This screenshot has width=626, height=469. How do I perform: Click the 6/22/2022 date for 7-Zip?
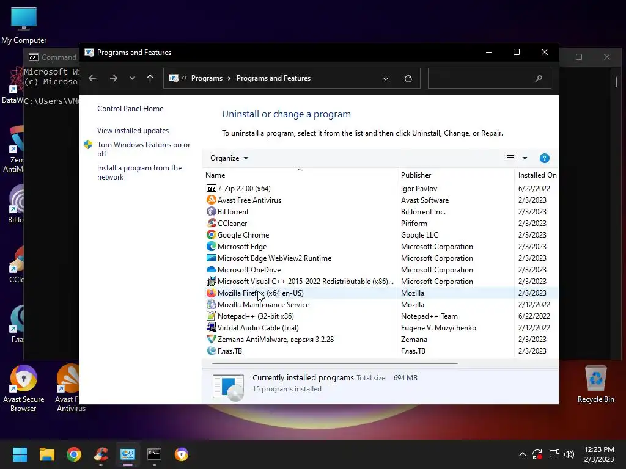[x=534, y=188]
